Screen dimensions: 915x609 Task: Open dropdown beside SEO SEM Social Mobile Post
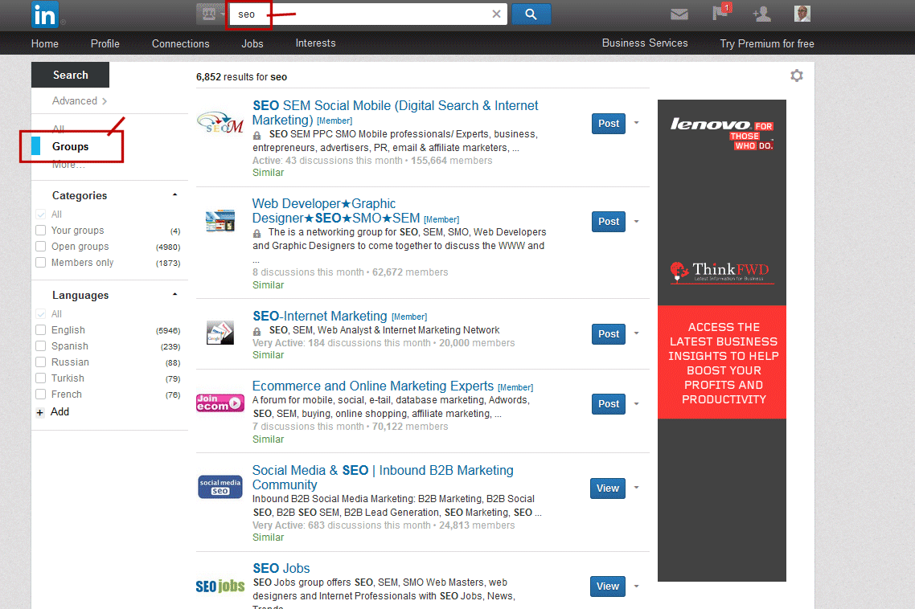(x=637, y=123)
